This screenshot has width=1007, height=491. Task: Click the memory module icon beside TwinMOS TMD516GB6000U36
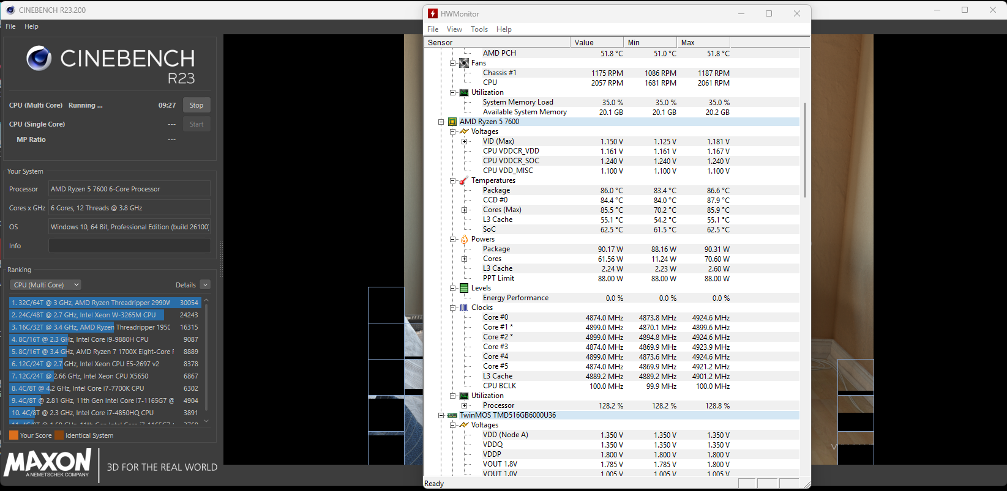452,415
